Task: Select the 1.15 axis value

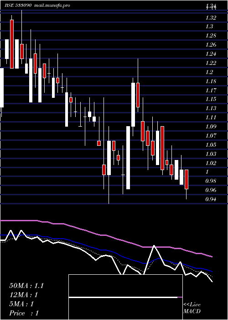Action: 211,99
